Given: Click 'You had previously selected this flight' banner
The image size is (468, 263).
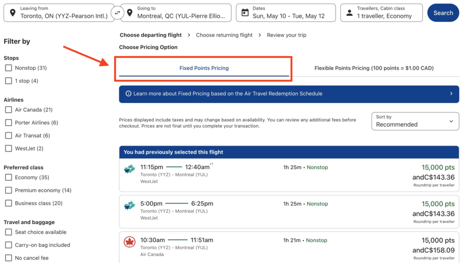Looking at the screenshot, I should [x=289, y=152].
